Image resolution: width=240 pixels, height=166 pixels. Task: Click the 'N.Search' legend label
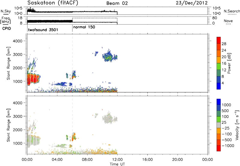pyautogui.click(x=232, y=11)
